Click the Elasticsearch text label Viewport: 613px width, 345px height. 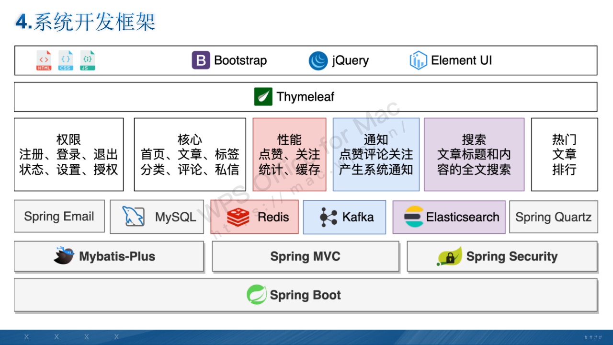coord(463,217)
